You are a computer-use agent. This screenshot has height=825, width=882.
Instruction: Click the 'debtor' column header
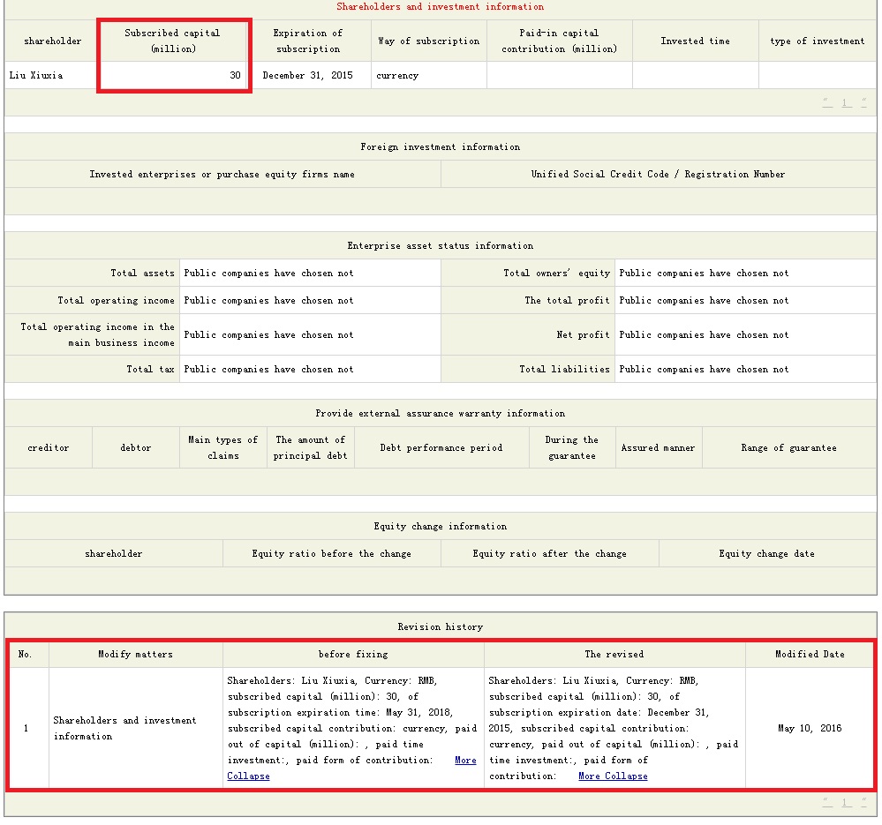pyautogui.click(x=136, y=447)
